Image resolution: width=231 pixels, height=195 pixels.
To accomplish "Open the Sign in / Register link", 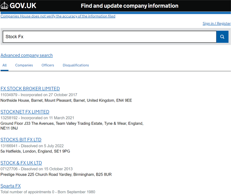I will point(217,23).
